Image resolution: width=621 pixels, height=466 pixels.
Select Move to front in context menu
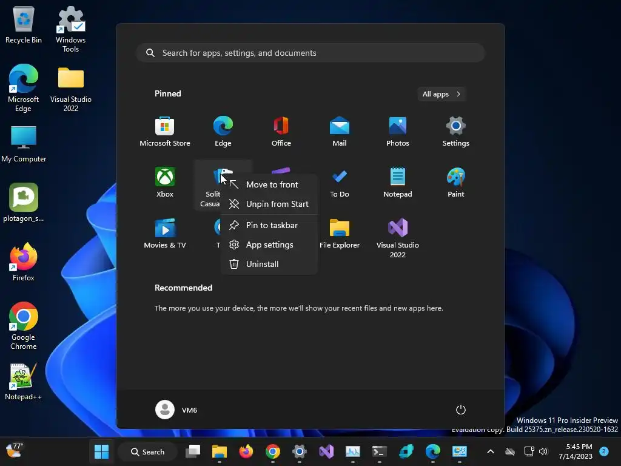click(269, 184)
